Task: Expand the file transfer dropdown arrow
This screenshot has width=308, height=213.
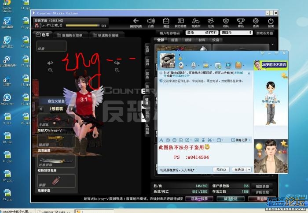Action: click(x=211, y=65)
